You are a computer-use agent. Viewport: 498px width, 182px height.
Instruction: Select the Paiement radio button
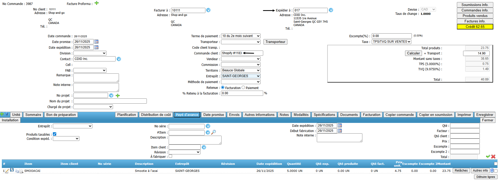click(243, 88)
